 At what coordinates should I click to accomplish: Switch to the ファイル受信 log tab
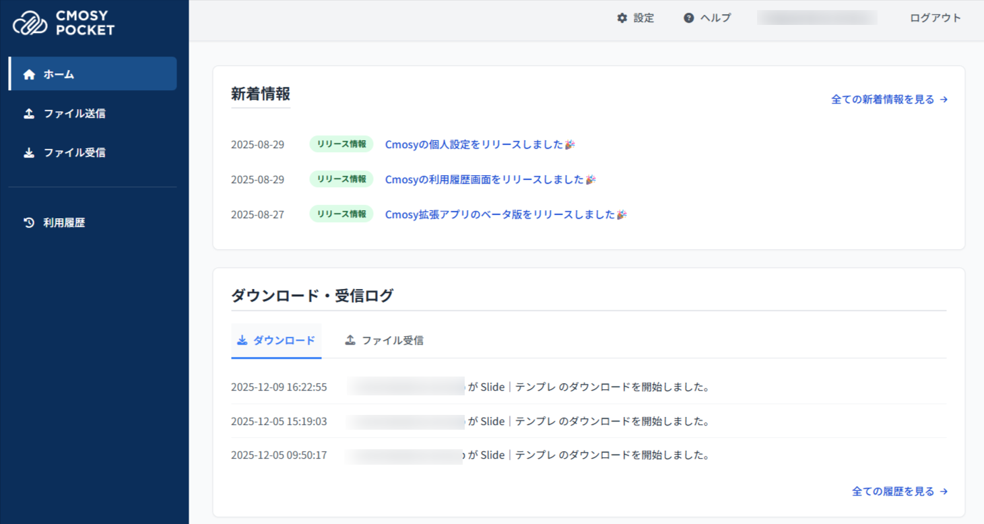[392, 341]
